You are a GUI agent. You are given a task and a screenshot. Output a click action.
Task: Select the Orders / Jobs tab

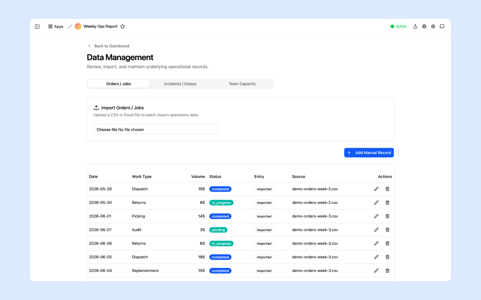(x=119, y=84)
